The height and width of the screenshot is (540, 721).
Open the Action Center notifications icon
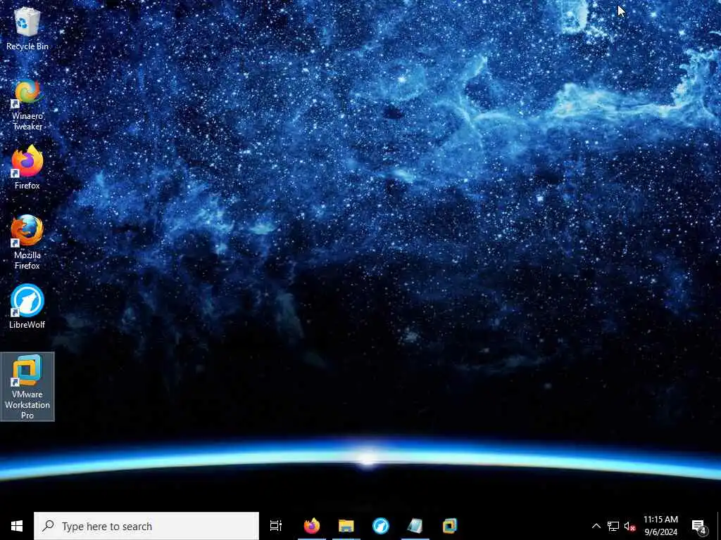click(x=699, y=526)
